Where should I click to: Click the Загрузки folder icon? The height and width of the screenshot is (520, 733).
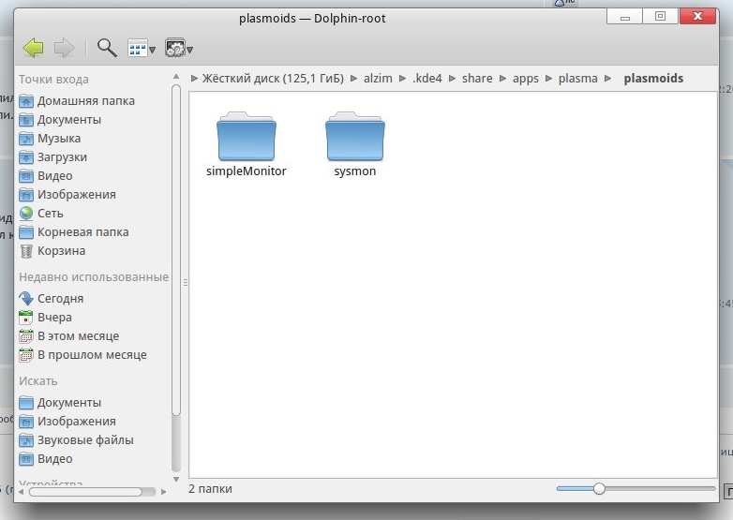pos(26,157)
